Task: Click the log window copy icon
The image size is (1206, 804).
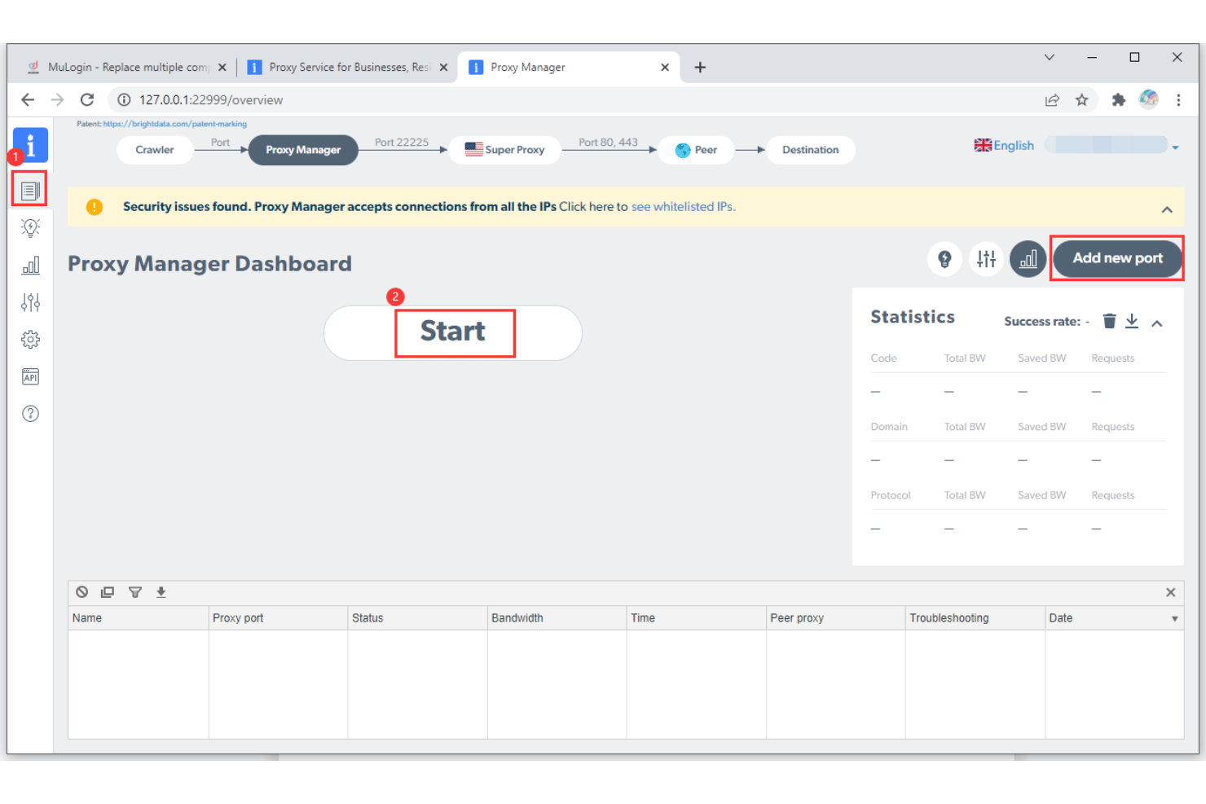Action: (108, 592)
